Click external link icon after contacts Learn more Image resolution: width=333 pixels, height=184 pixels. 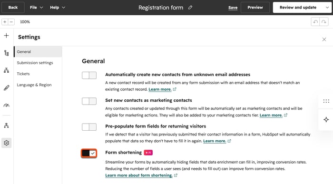pos(175,89)
